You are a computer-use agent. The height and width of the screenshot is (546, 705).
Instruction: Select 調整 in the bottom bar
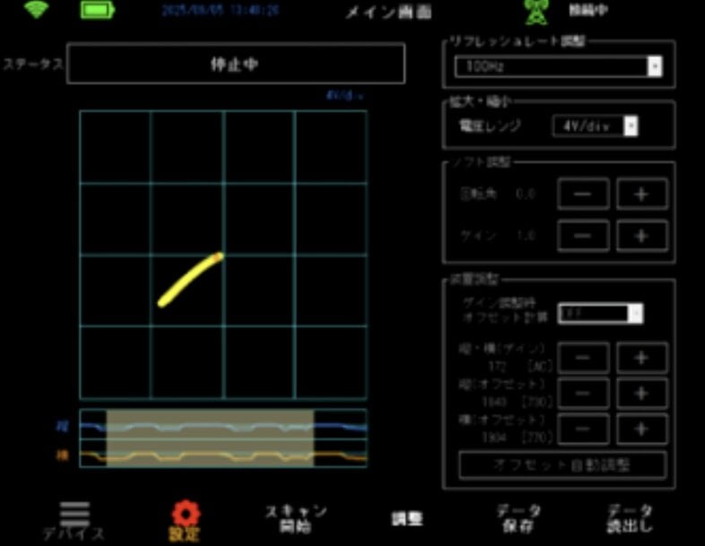pos(407,519)
